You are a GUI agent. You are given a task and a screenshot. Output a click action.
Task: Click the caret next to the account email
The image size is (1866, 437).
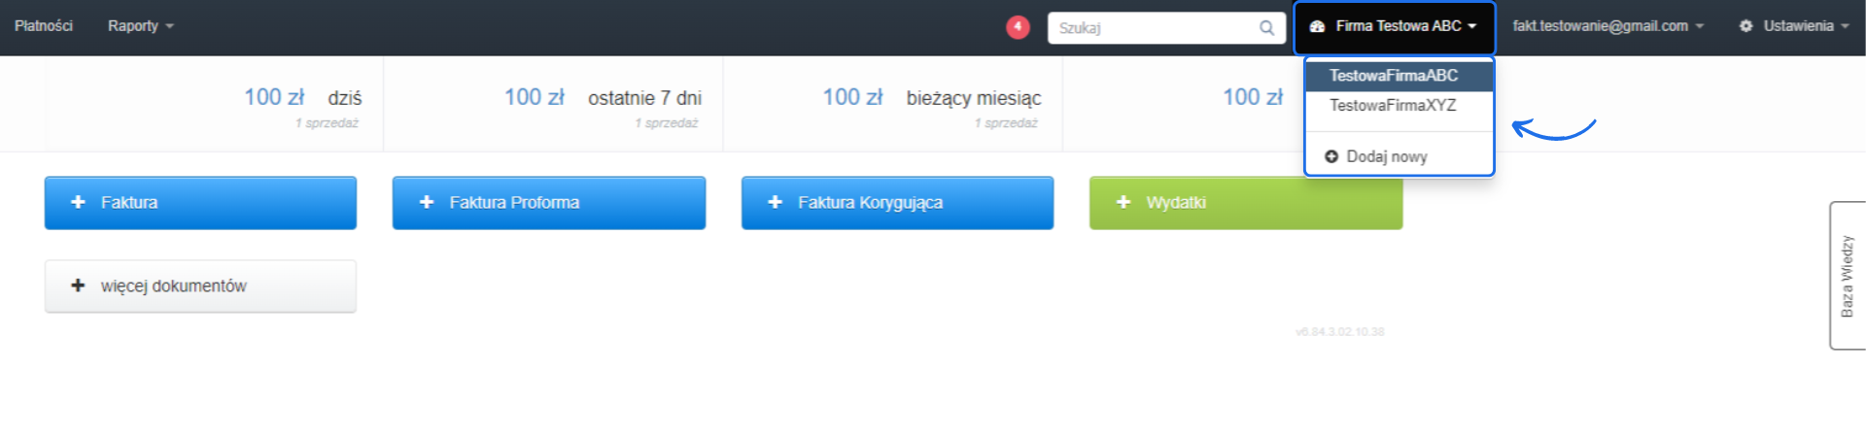tap(1700, 27)
